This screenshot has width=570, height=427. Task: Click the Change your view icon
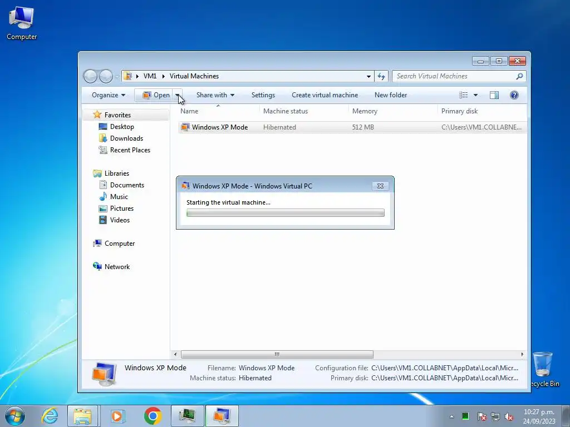point(463,95)
